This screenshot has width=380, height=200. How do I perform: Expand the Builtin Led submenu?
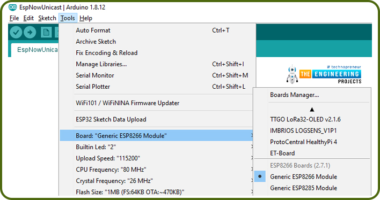coord(157,147)
